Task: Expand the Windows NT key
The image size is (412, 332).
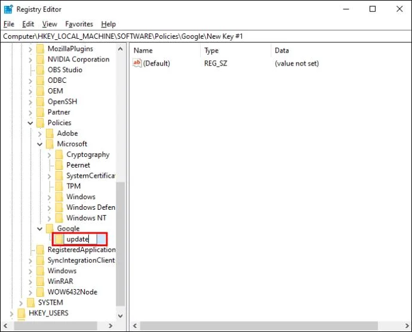Action: [x=49, y=218]
